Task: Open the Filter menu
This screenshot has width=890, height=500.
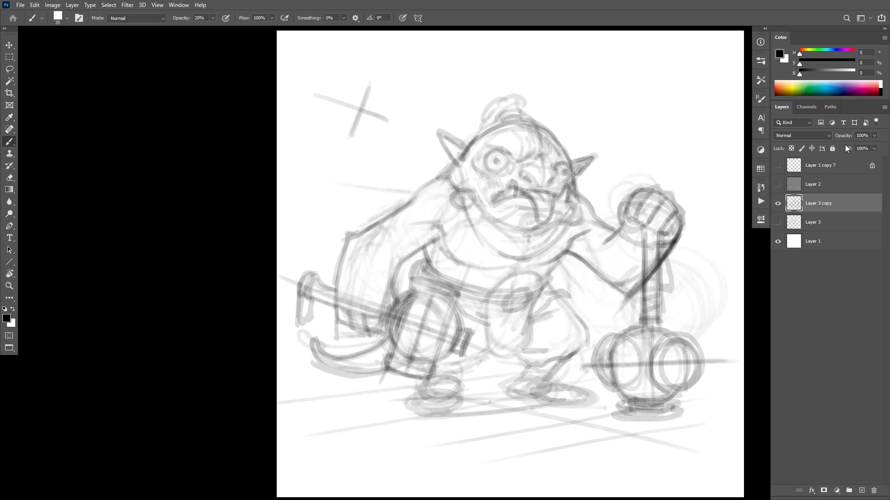Action: (127, 5)
